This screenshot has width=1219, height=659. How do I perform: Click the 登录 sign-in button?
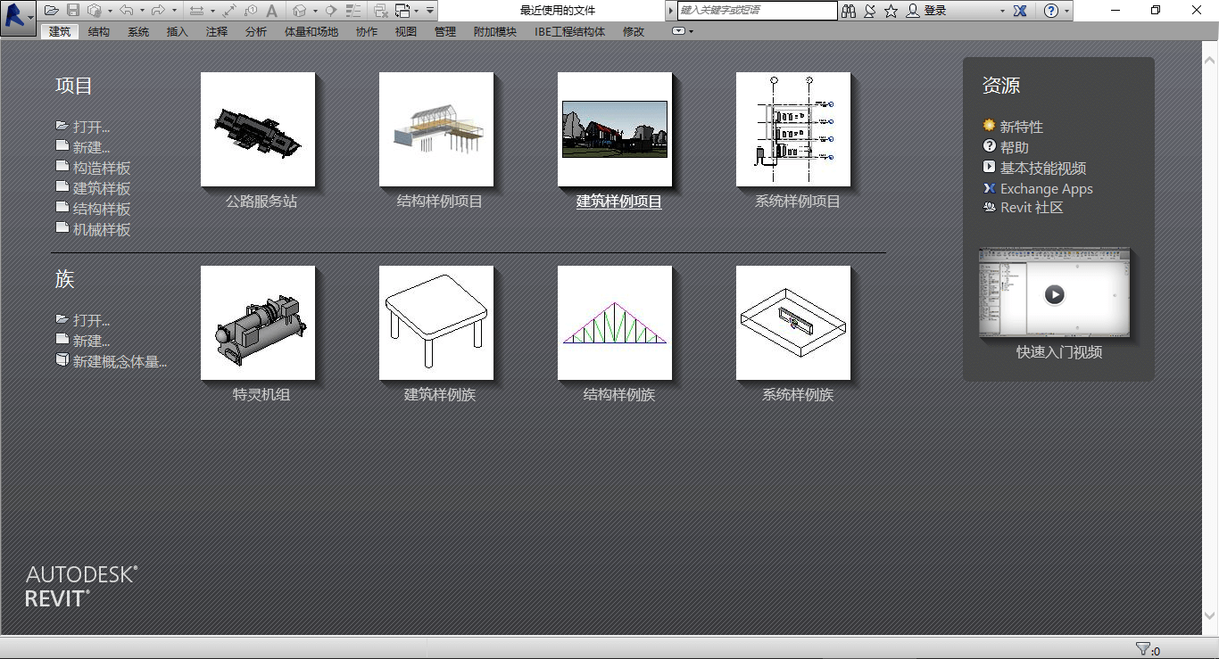[926, 11]
